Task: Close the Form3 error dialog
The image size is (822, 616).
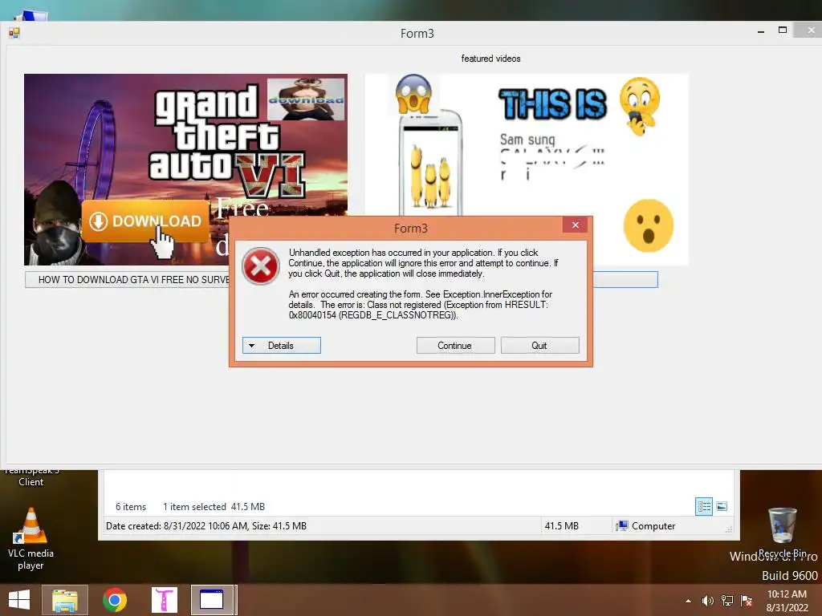Action: 575,225
